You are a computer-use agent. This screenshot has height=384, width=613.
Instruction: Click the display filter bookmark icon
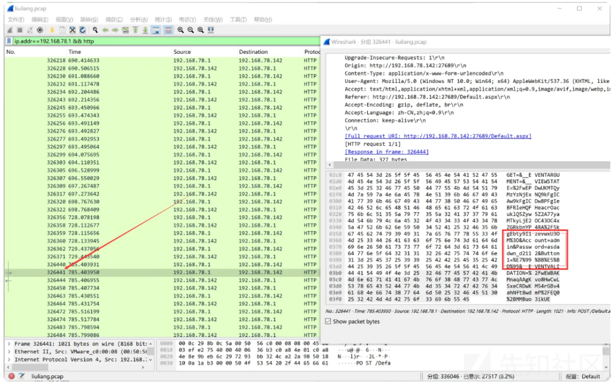pos(9,41)
